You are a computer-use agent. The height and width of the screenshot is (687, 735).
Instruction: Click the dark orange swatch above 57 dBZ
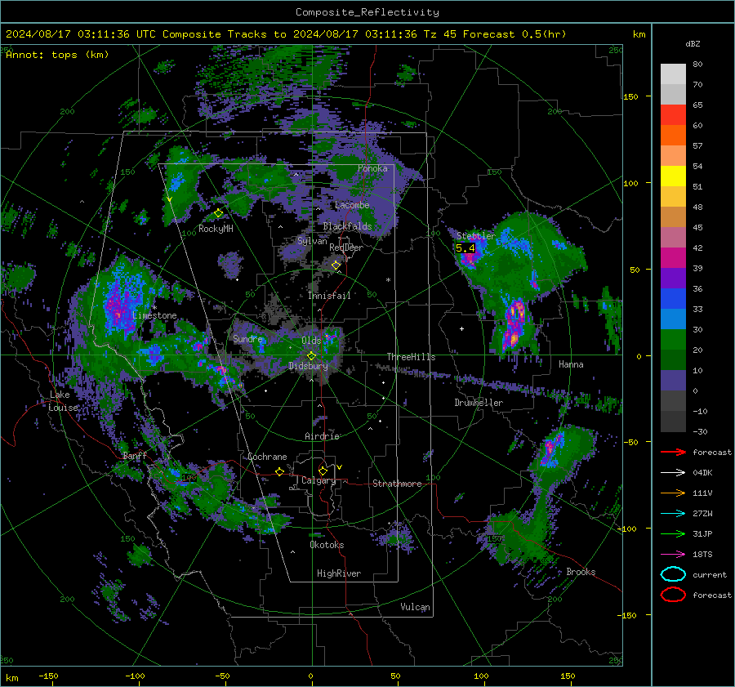[673, 135]
